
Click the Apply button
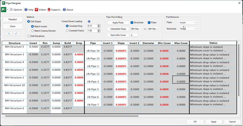point(214,122)
